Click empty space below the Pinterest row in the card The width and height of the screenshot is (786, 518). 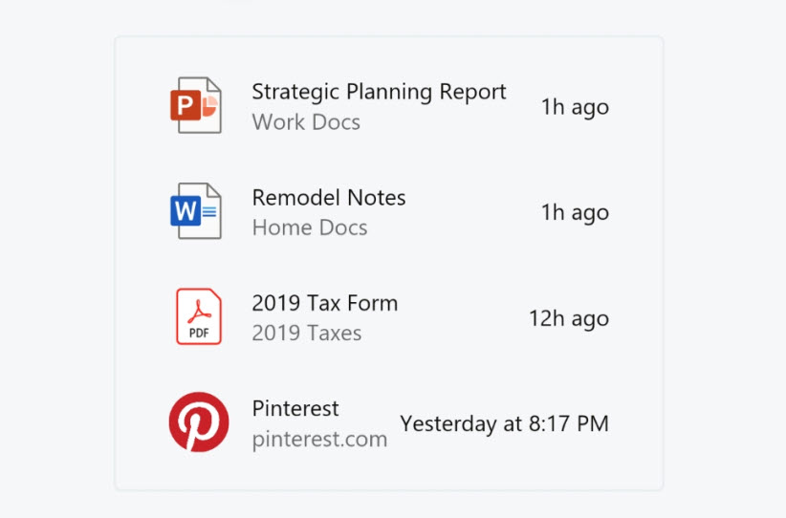388,472
